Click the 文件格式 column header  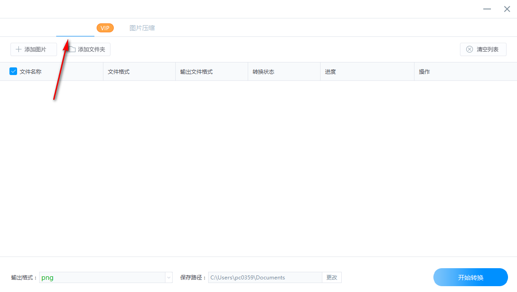[118, 71]
